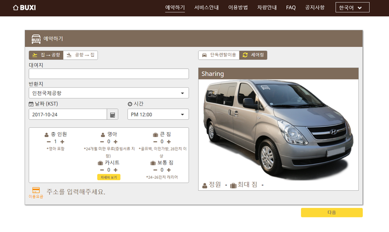Select 집→공항 trip direction
The height and width of the screenshot is (232, 389).
(x=46, y=55)
